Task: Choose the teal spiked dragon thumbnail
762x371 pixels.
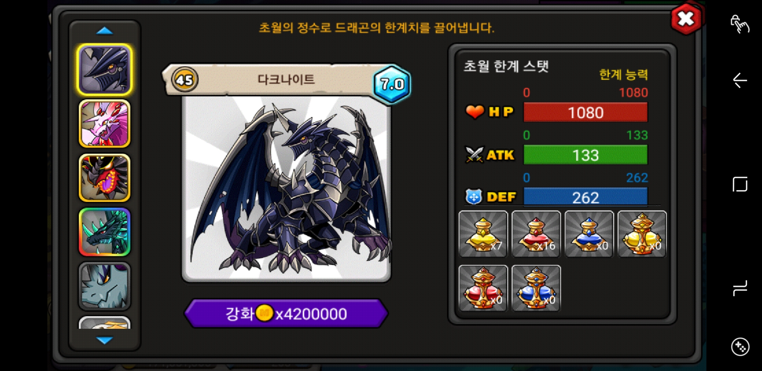Action: [x=105, y=232]
